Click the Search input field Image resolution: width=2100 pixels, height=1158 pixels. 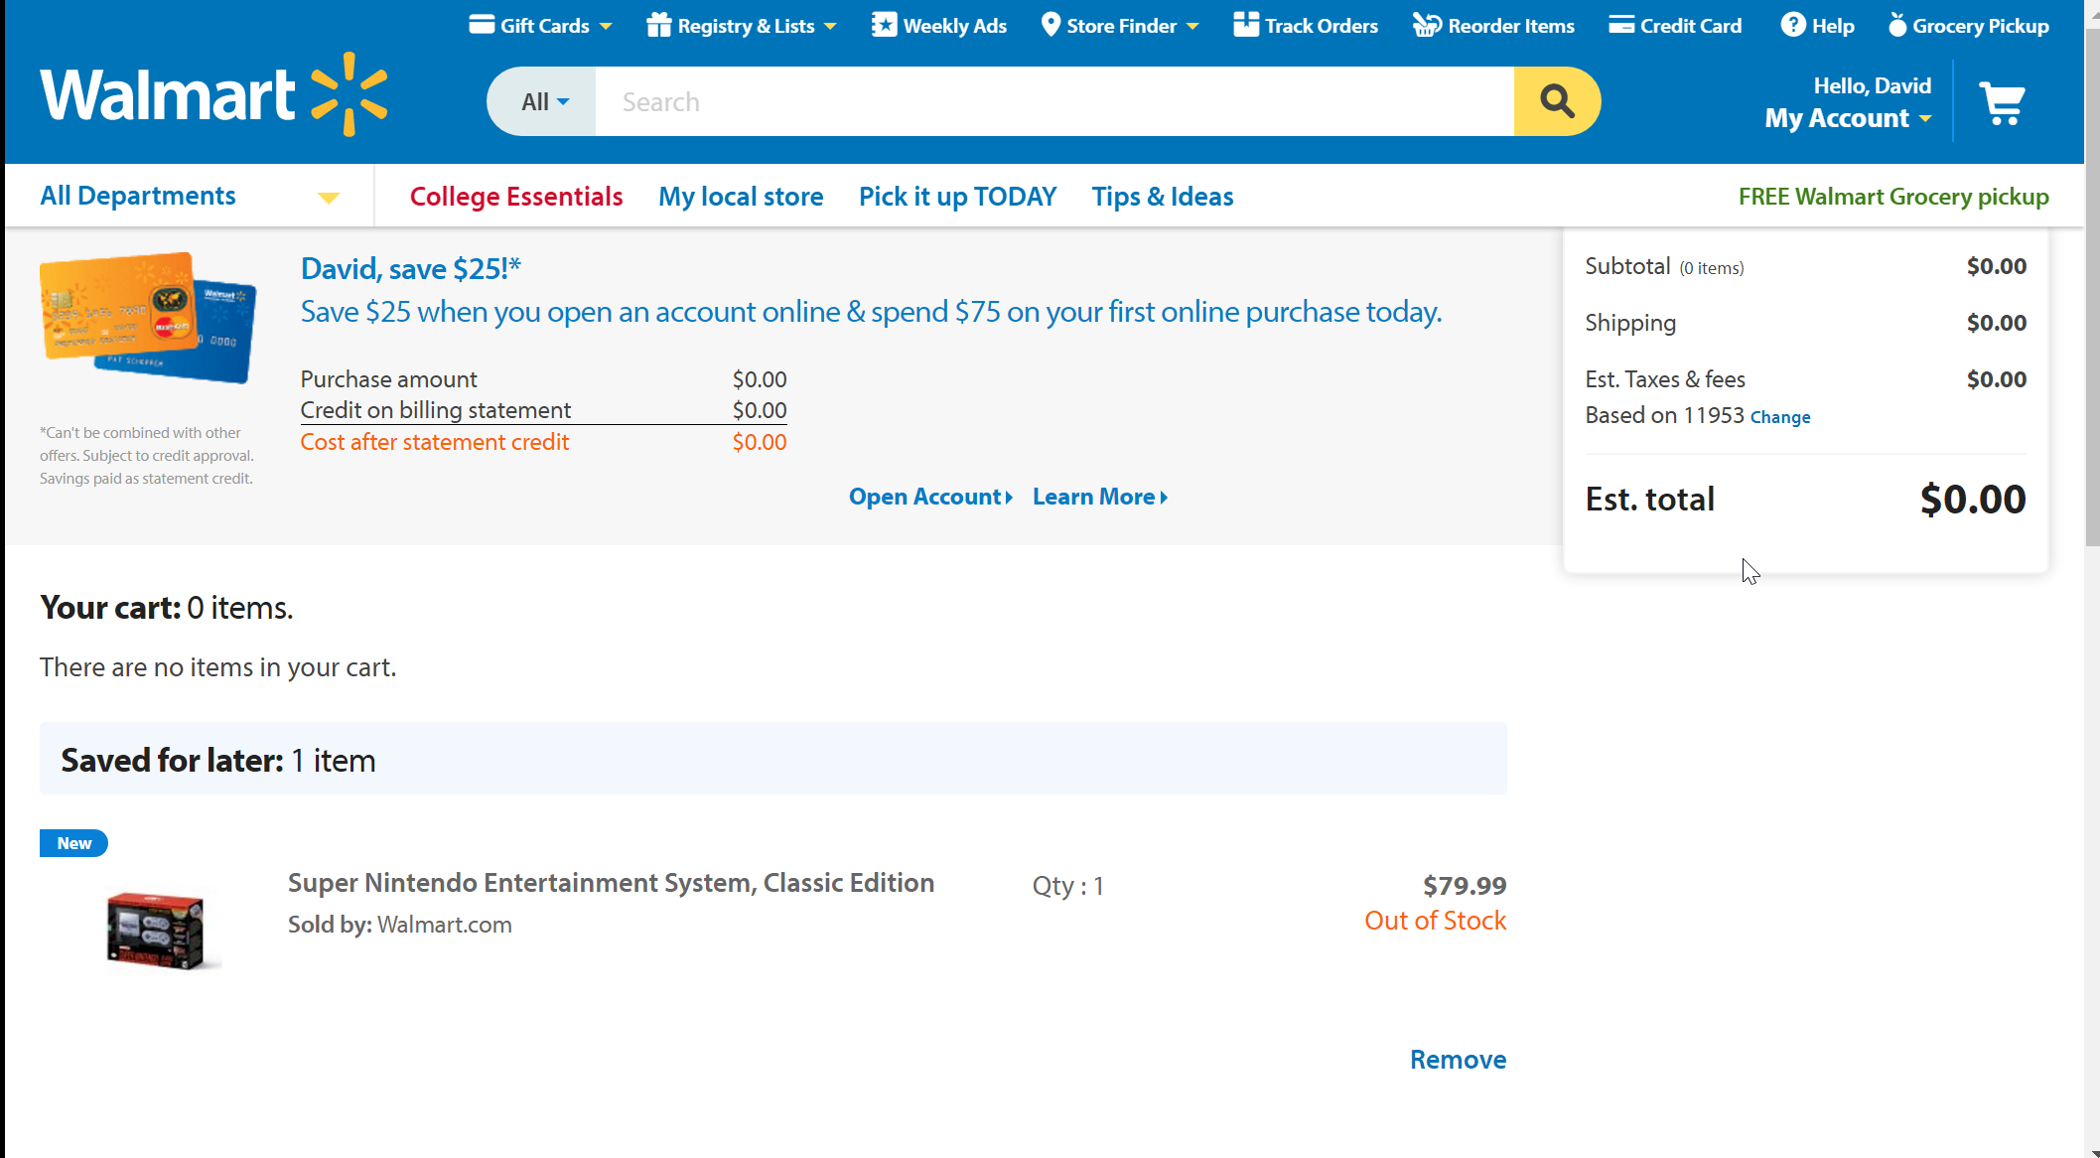click(1054, 101)
